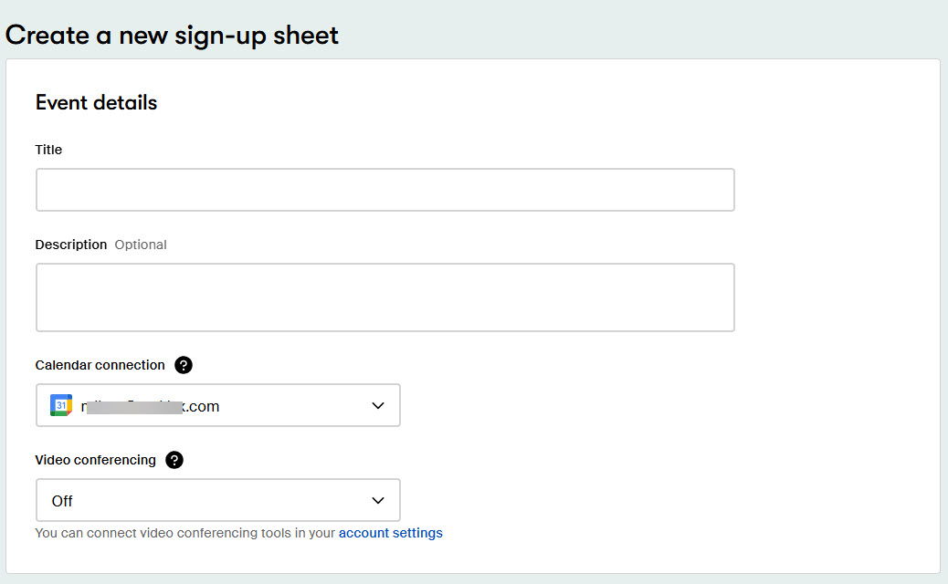Expand the video conferencing chevron arrow

point(377,500)
